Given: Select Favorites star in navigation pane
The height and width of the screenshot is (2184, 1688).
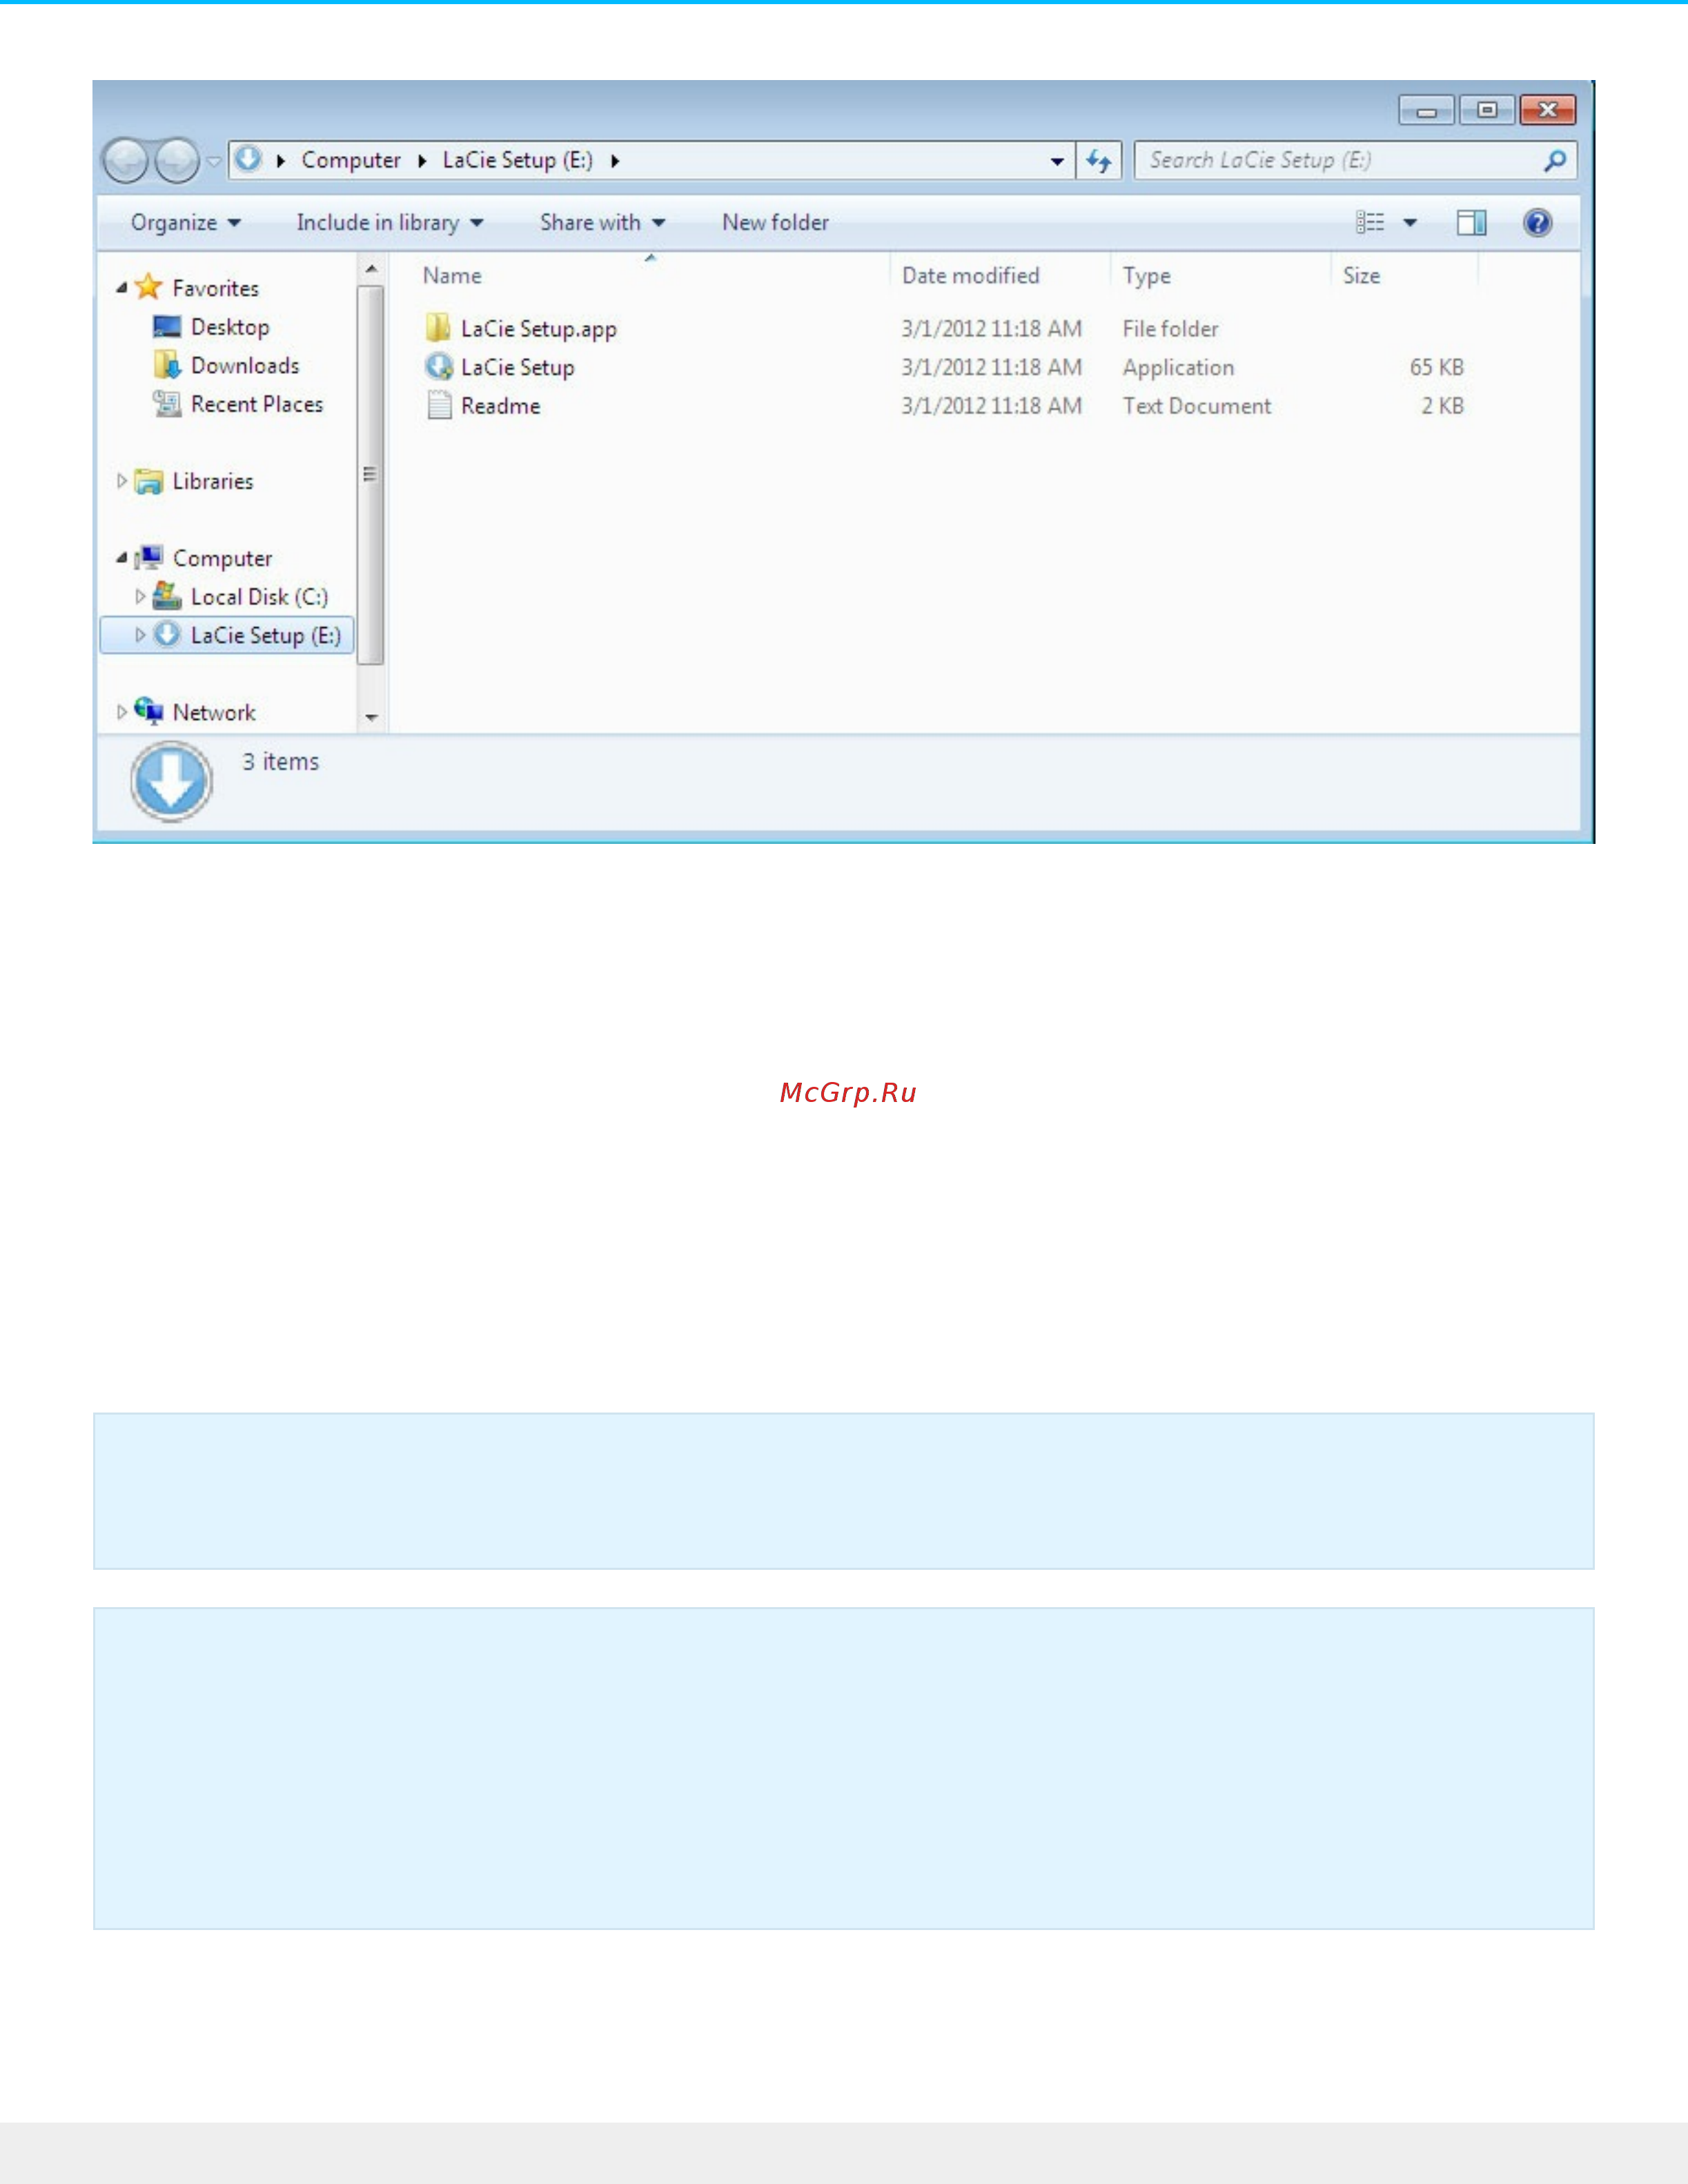Looking at the screenshot, I should tap(148, 287).
